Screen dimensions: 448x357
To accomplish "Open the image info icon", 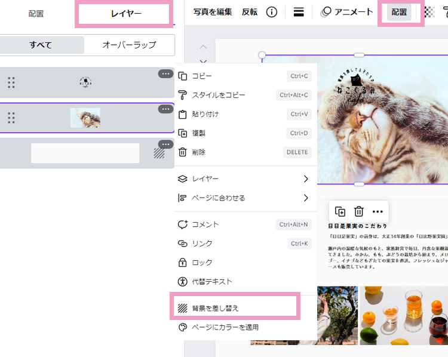I will 271,12.
